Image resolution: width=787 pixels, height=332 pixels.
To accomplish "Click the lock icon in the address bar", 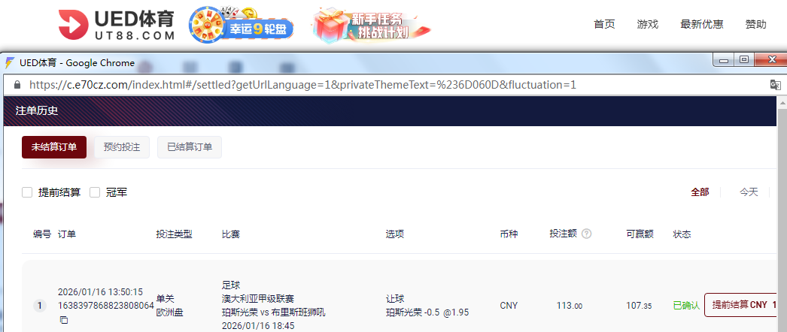I will coord(17,85).
